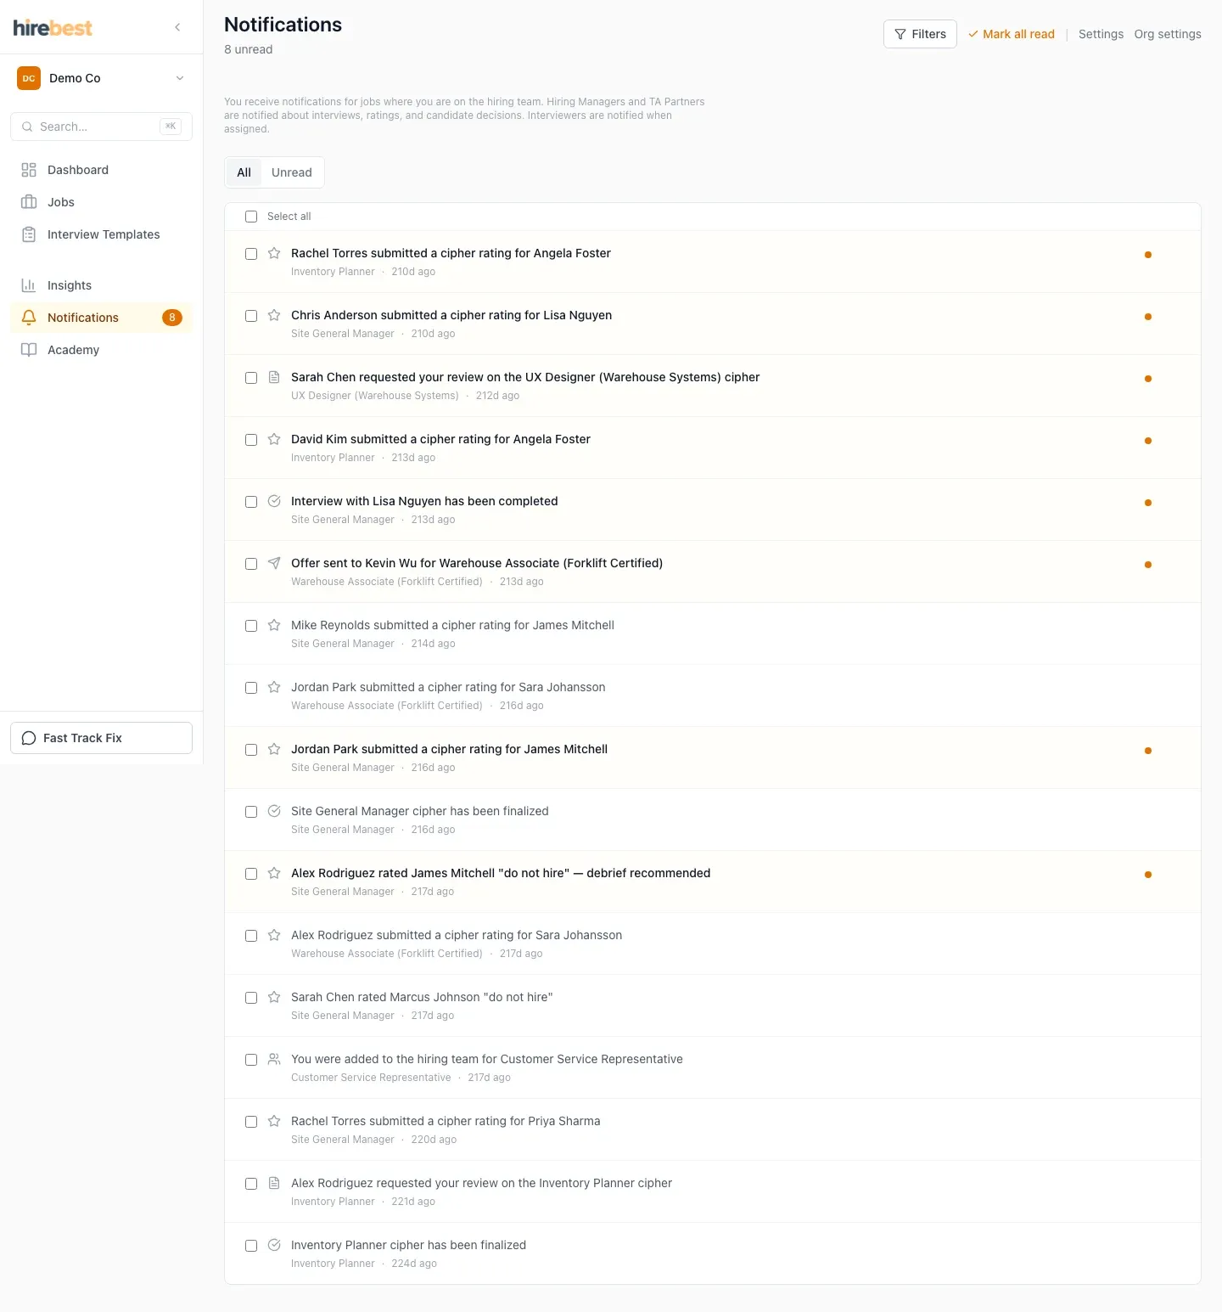Click the Interview Templates clipboard icon
1222x1312 pixels.
[29, 234]
